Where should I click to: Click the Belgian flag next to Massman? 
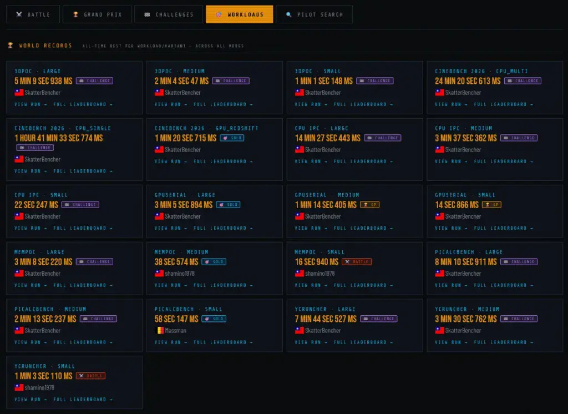pyautogui.click(x=159, y=330)
